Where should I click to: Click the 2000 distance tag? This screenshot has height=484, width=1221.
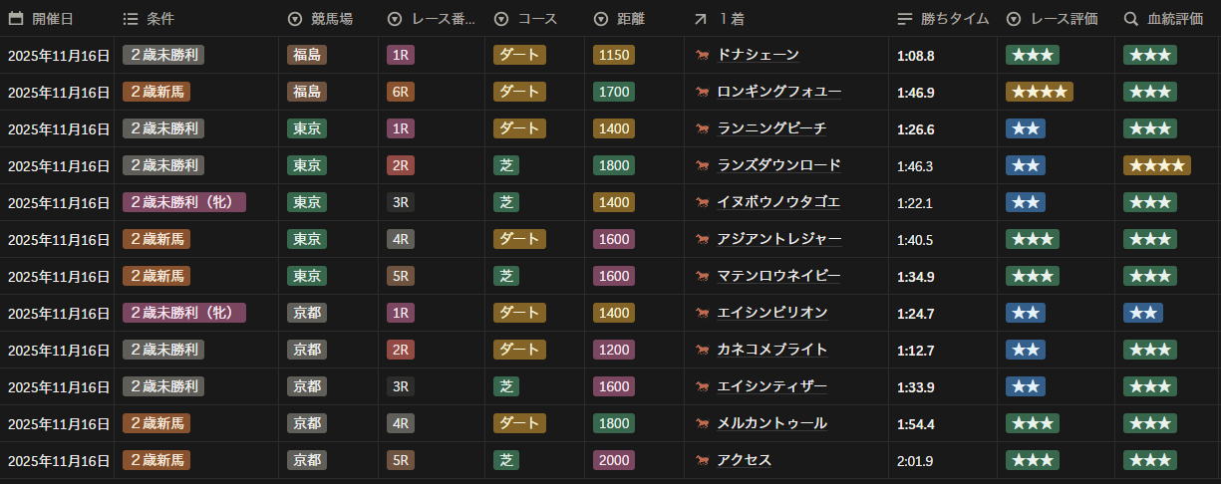tap(613, 461)
